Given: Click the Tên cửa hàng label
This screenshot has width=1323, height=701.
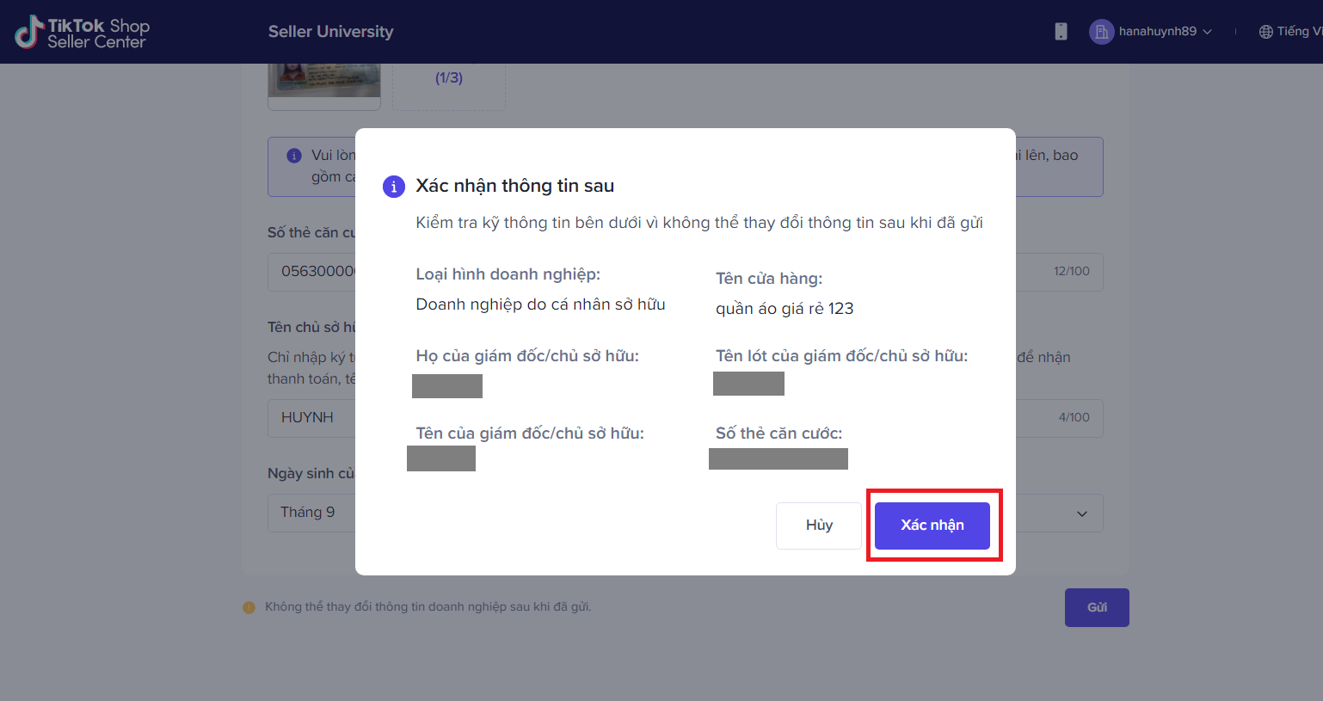Looking at the screenshot, I should [x=769, y=279].
